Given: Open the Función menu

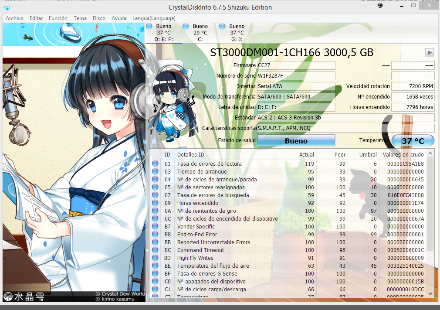Looking at the screenshot, I should tap(58, 18).
